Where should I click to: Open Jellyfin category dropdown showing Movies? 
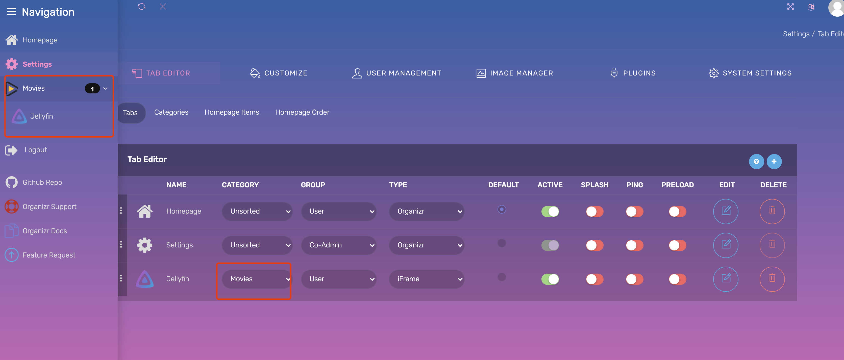click(257, 279)
